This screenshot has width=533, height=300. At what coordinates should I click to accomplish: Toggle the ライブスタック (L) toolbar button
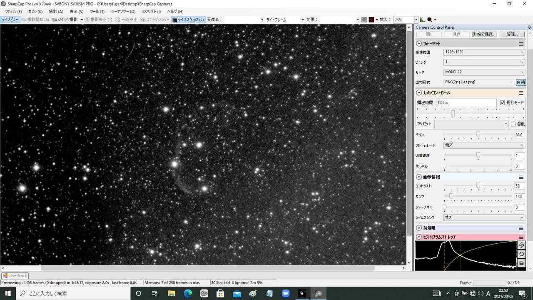pos(188,20)
